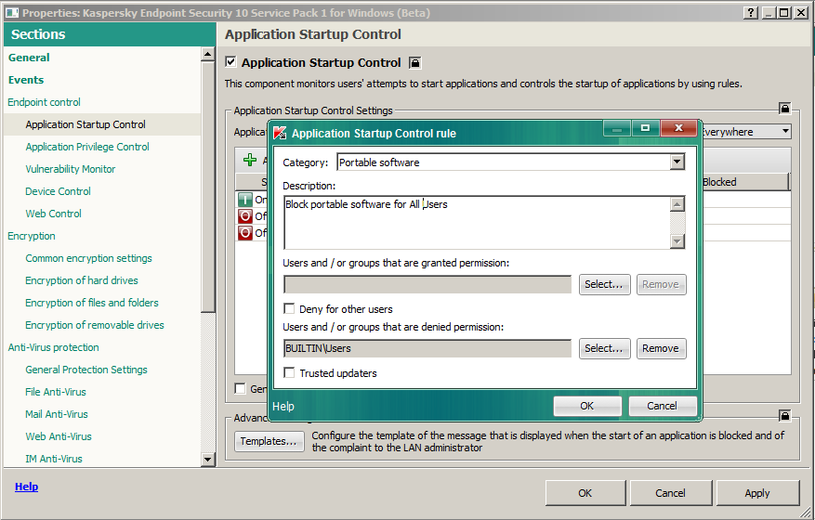The height and width of the screenshot is (520, 815).
Task: Confirm the rule dialog with OK
Action: 587,406
